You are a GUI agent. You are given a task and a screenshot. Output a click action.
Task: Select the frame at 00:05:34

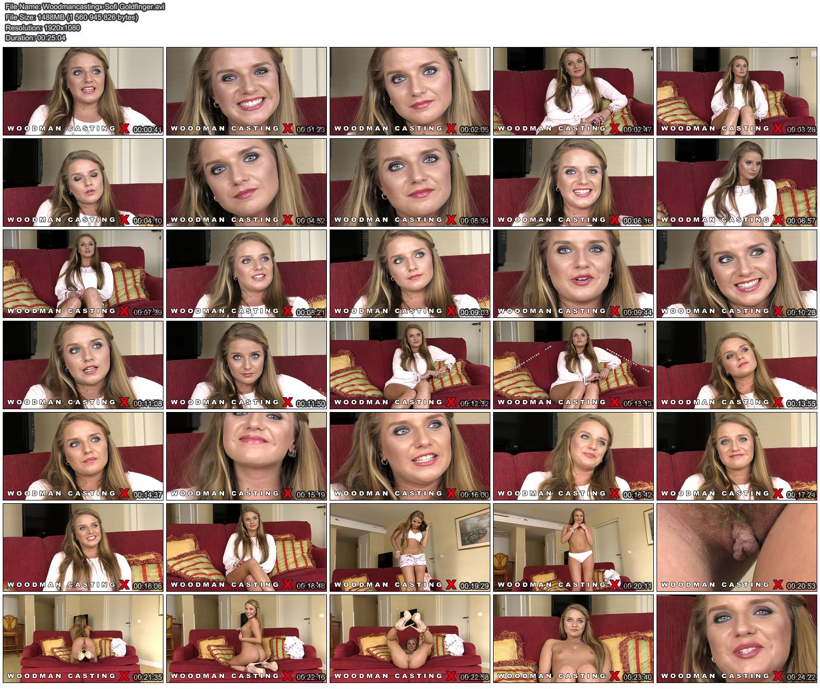click(410, 182)
